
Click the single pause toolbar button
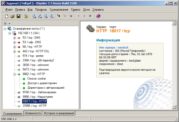click(84, 16)
